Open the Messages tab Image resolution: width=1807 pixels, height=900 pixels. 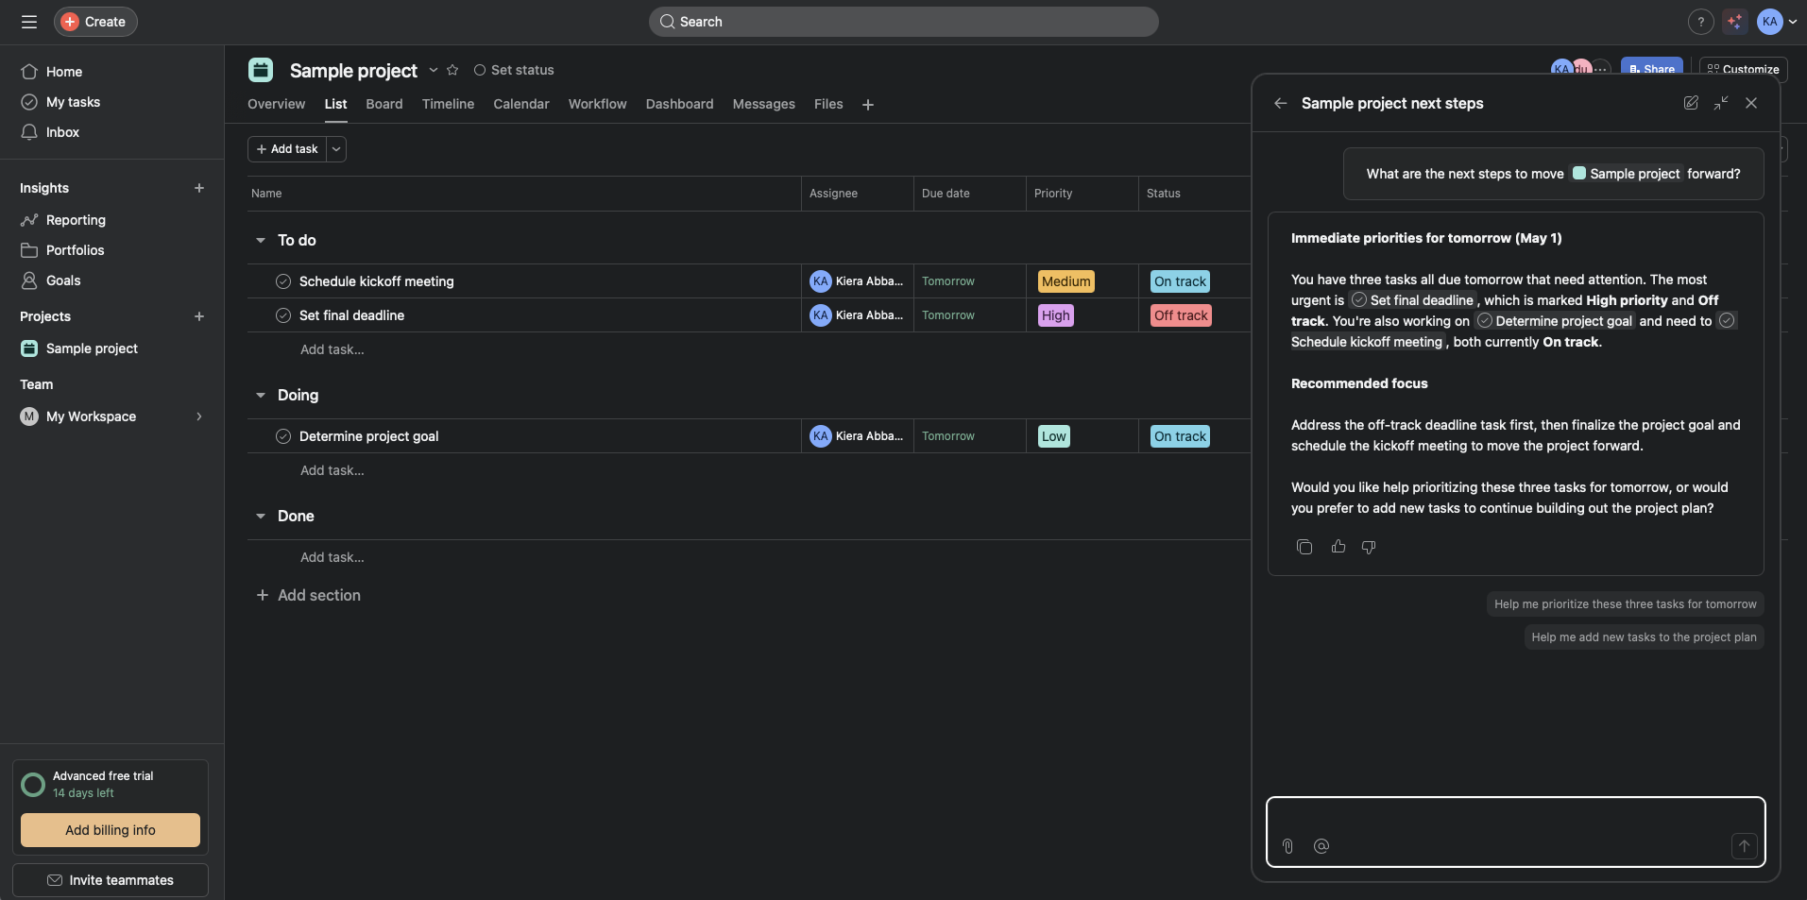click(763, 104)
